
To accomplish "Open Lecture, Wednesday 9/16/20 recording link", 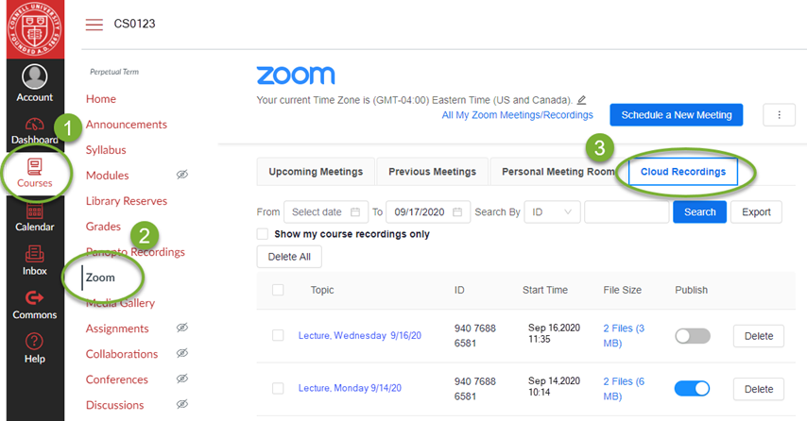I will 360,336.
